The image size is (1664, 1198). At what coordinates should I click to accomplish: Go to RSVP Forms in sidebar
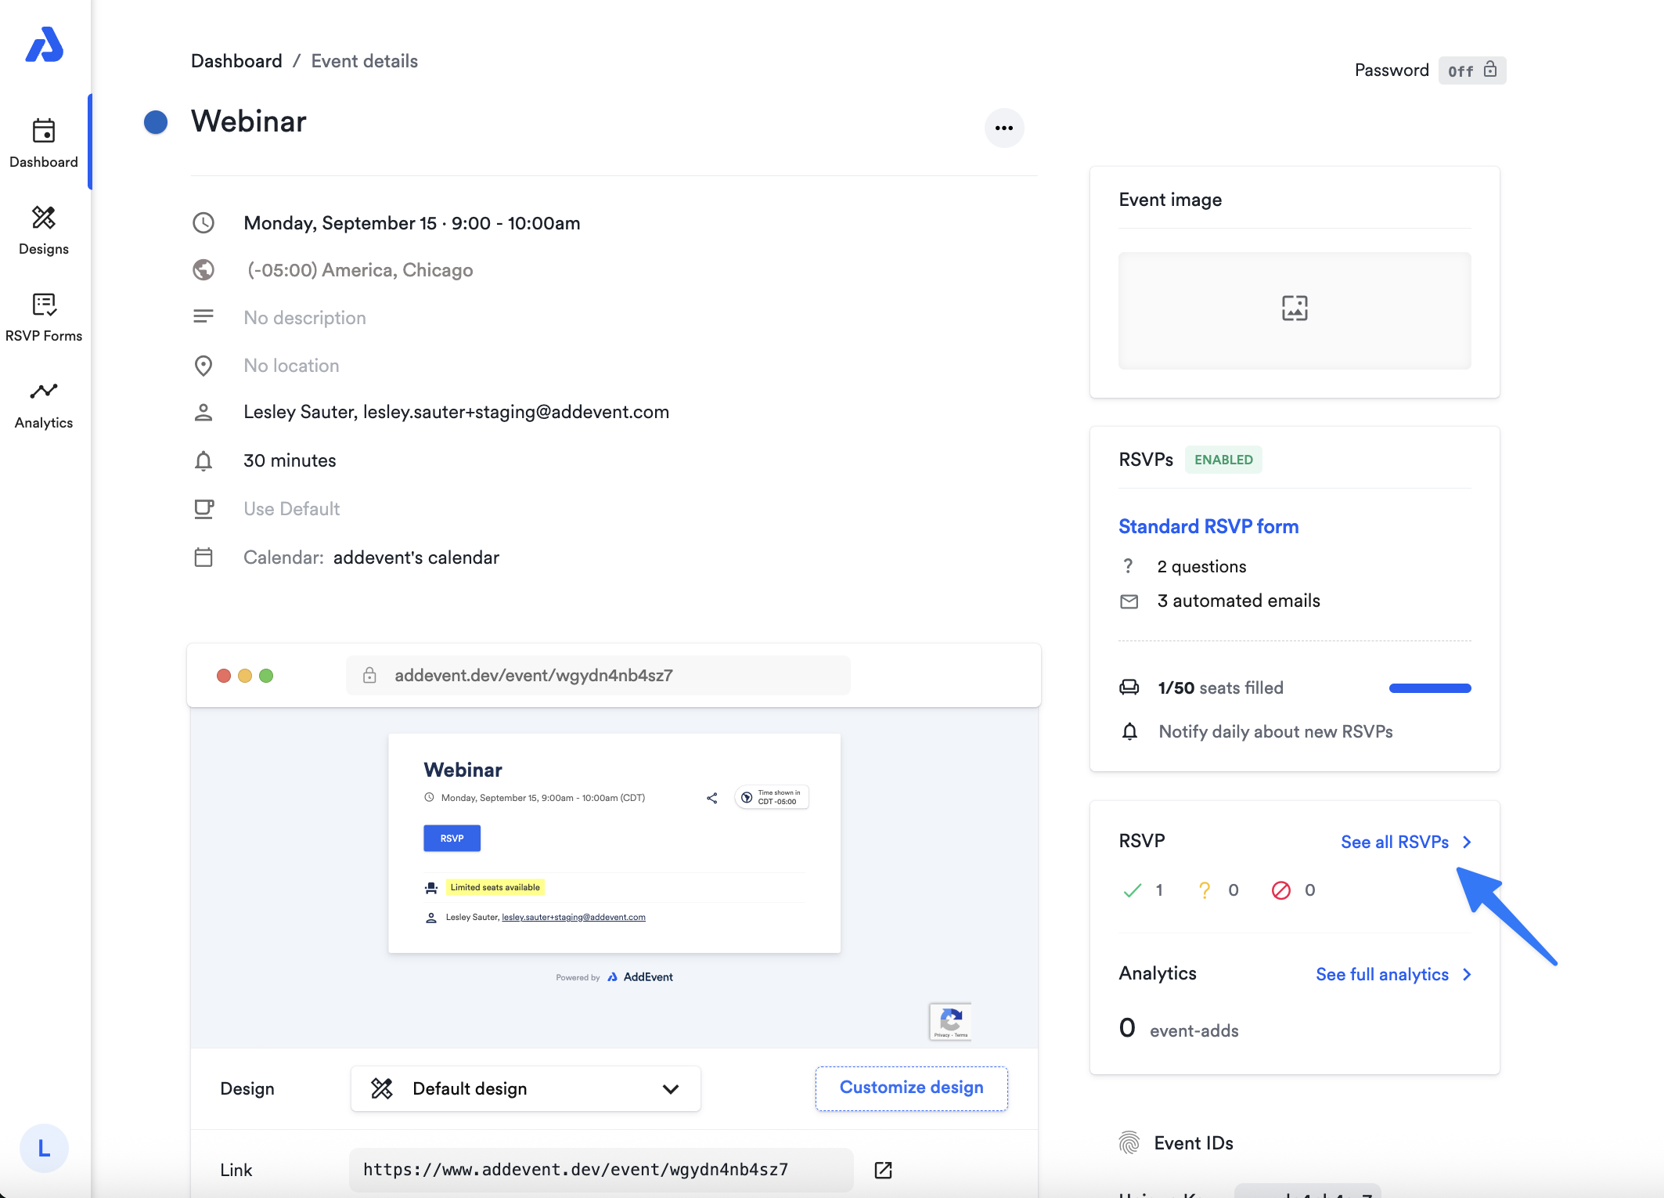tap(44, 317)
